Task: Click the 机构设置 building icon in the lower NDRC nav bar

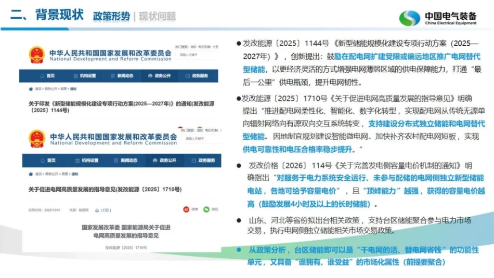Action: (77, 161)
